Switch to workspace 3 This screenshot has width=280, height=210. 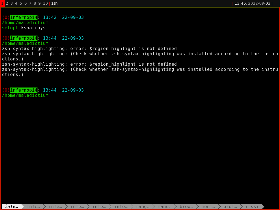tap(11, 3)
